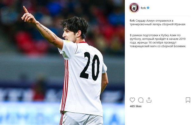Click the bold fcrk username in the caption

pyautogui.click(x=132, y=21)
